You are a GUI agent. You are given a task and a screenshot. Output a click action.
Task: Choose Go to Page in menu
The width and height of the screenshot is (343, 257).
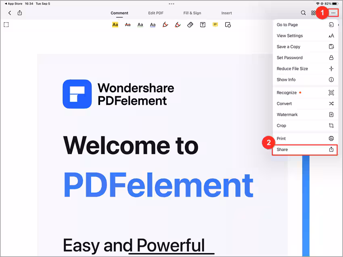(x=305, y=25)
